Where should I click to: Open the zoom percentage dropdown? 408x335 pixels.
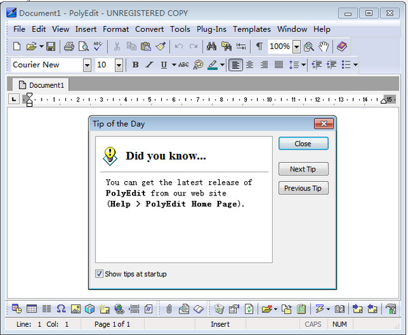(x=296, y=46)
